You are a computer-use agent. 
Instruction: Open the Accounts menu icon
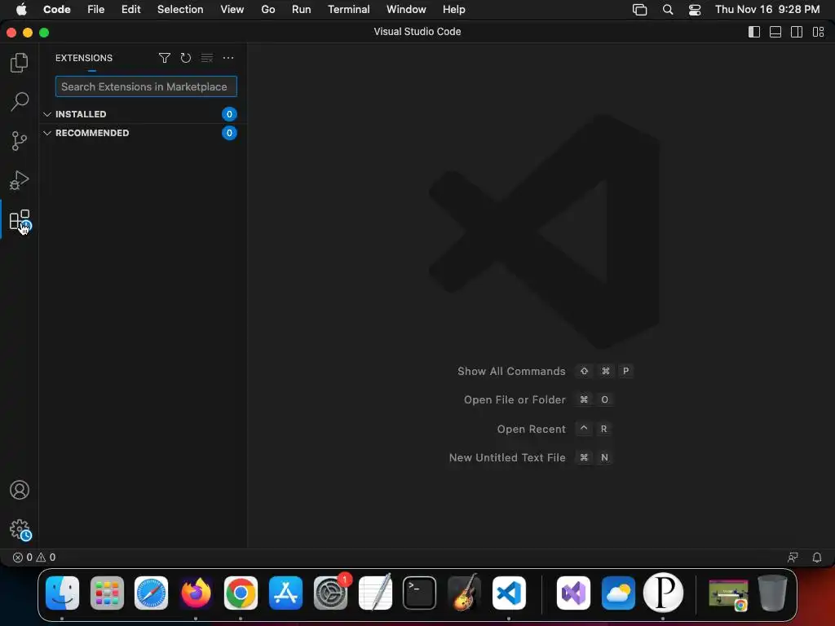pyautogui.click(x=20, y=490)
